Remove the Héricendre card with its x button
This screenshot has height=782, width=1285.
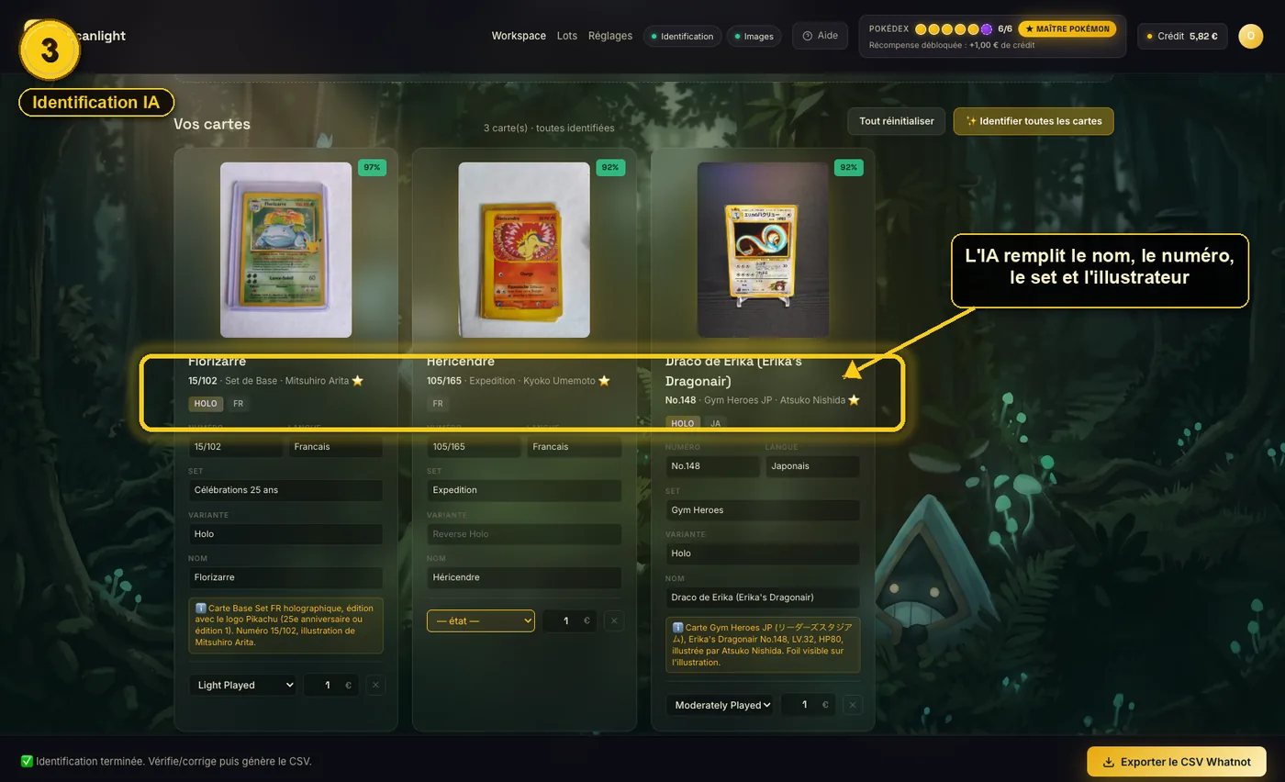[x=614, y=620]
